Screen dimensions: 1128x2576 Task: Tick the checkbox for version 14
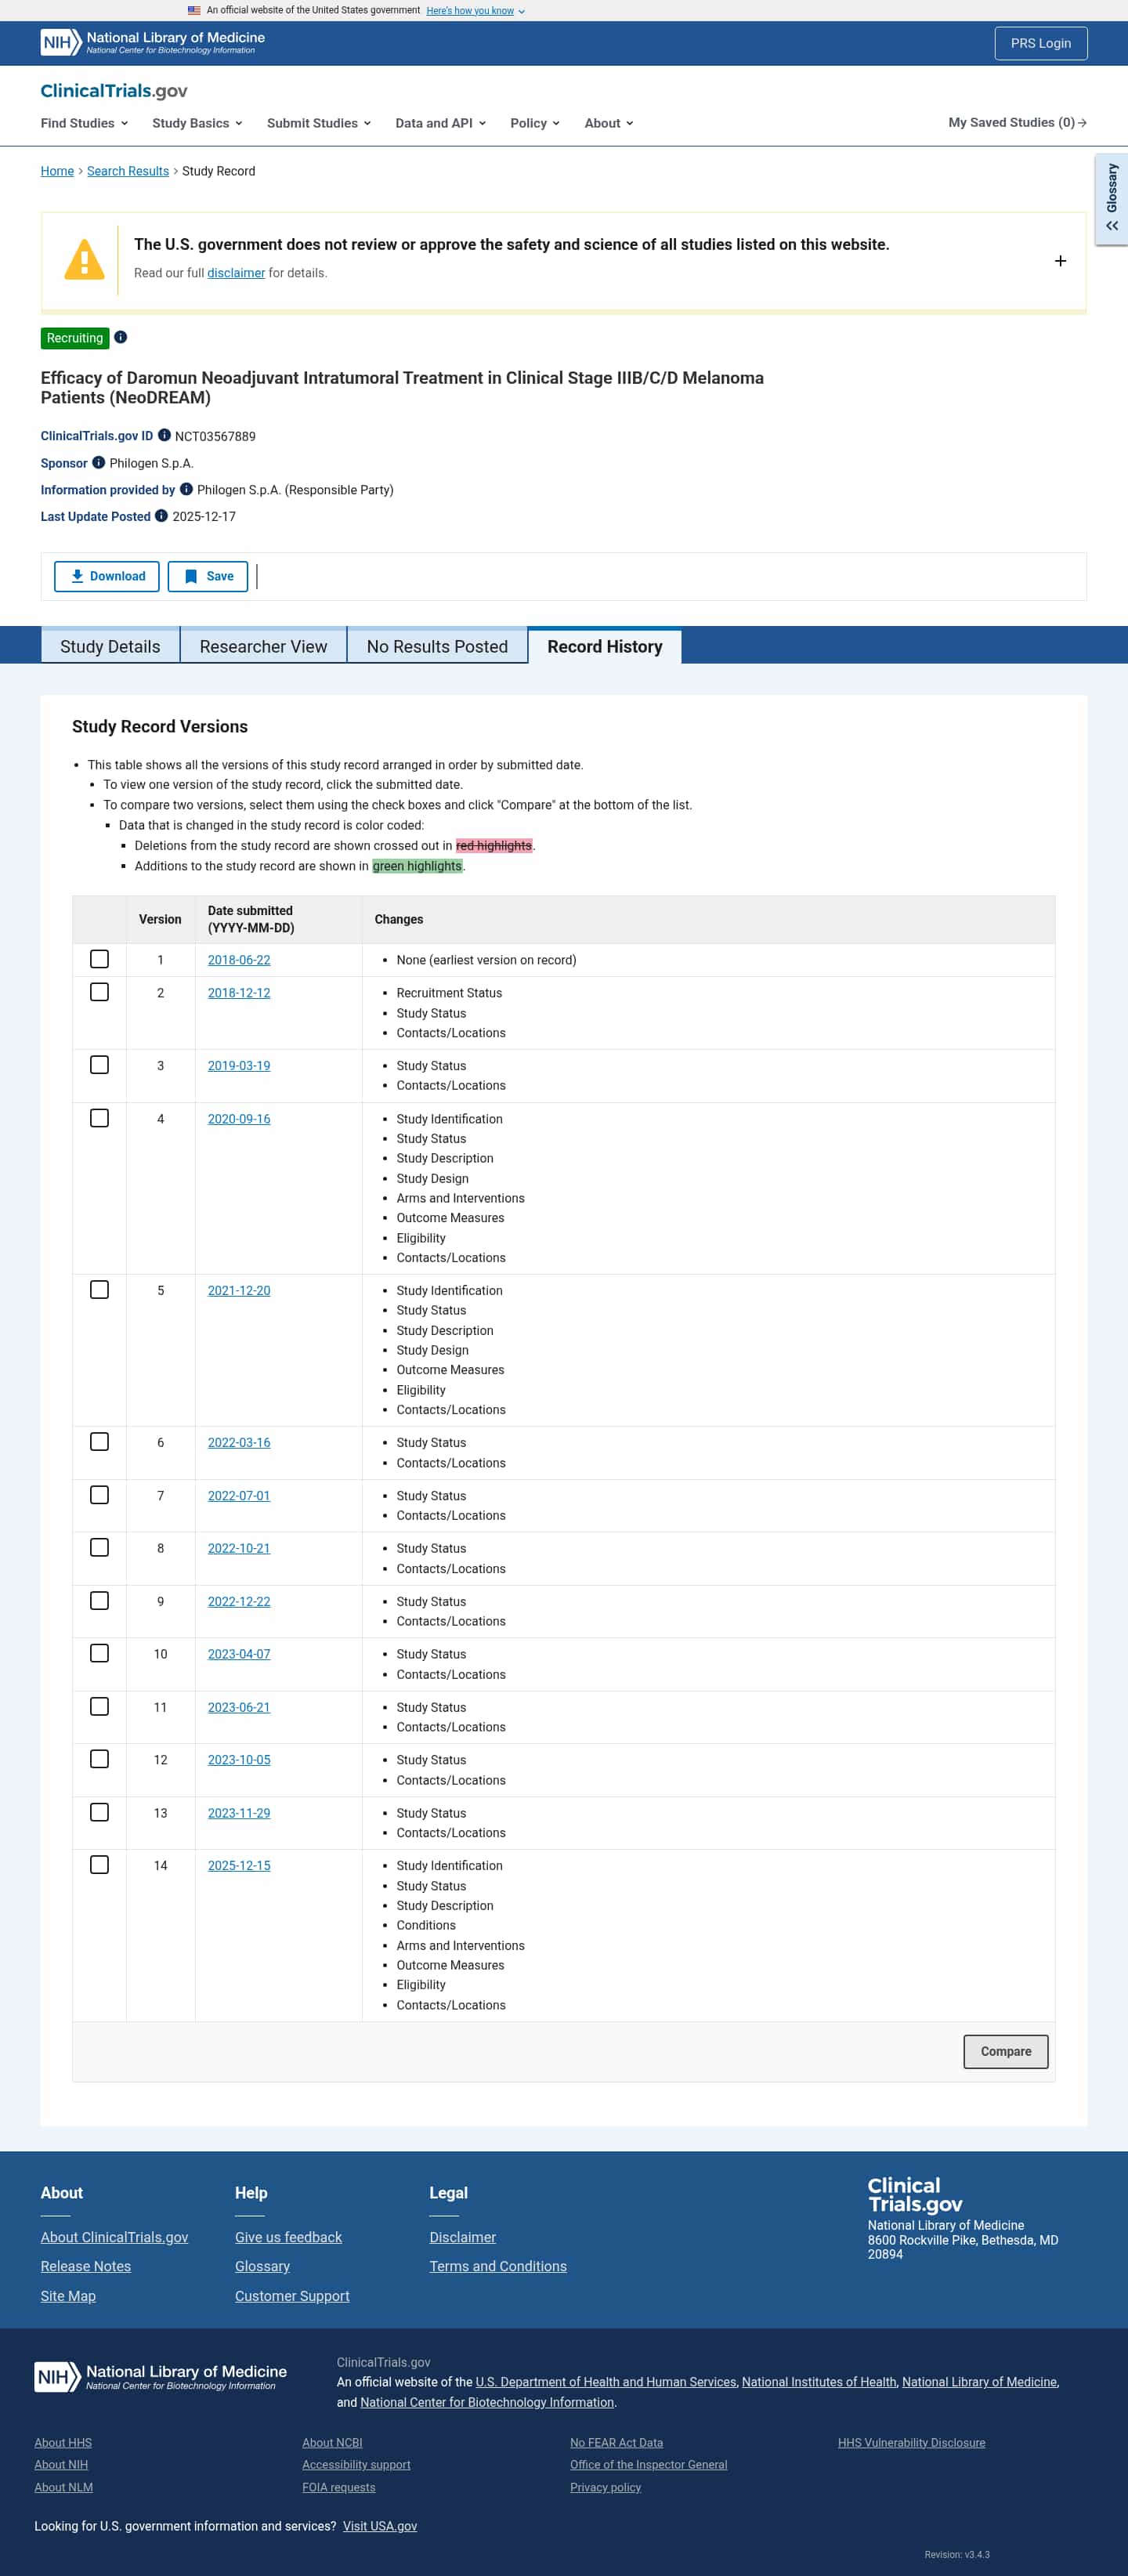tap(99, 1865)
